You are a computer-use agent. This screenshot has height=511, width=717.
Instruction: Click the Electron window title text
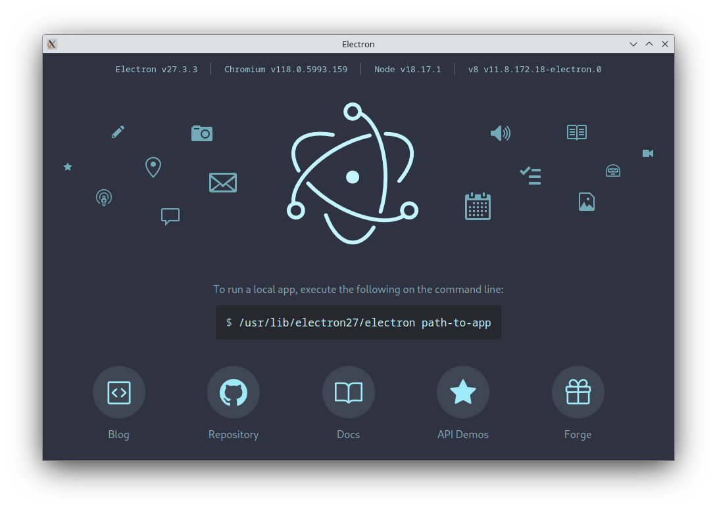pyautogui.click(x=358, y=44)
